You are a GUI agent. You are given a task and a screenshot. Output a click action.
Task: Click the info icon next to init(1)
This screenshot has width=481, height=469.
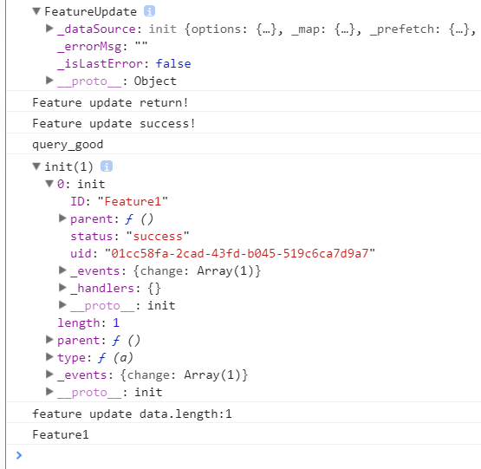(x=107, y=166)
